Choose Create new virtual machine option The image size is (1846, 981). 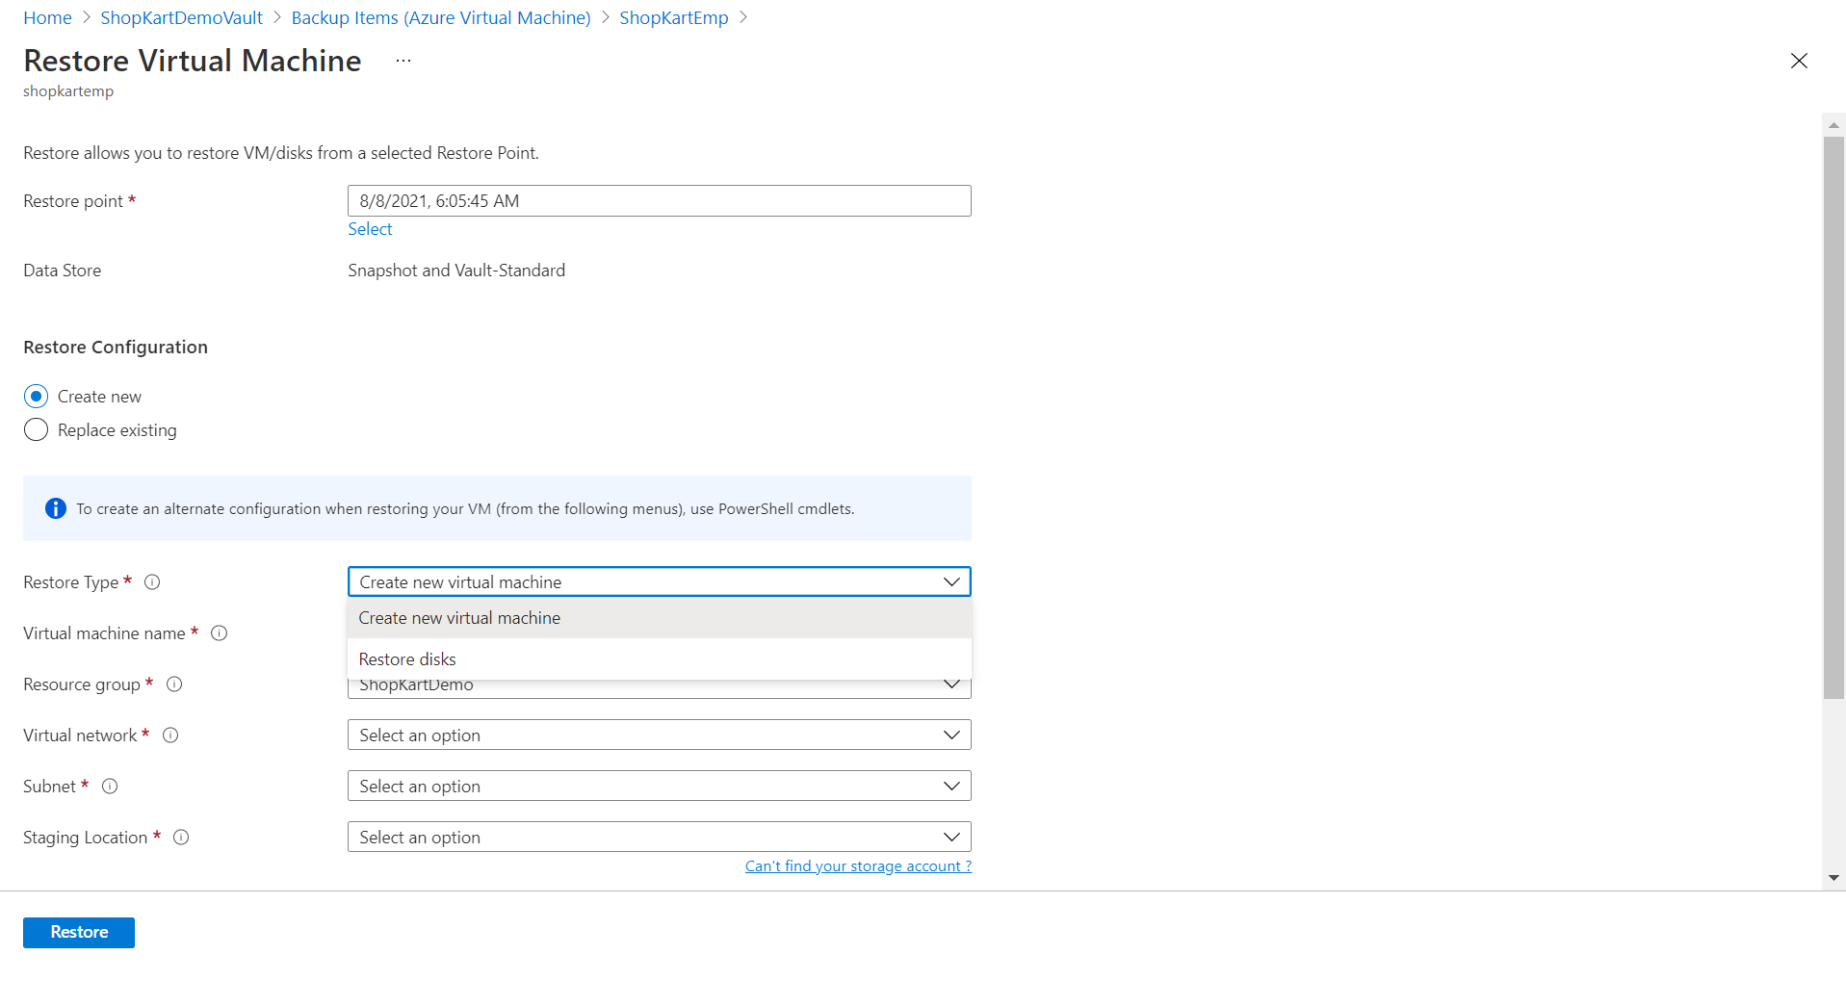(x=459, y=618)
